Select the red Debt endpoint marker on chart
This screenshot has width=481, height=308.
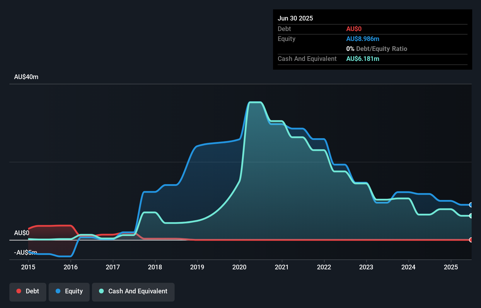[x=471, y=240]
